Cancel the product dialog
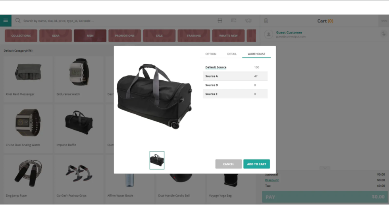 click(229, 164)
